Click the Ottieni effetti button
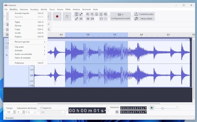The image size is (197, 122). click(x=144, y=19)
